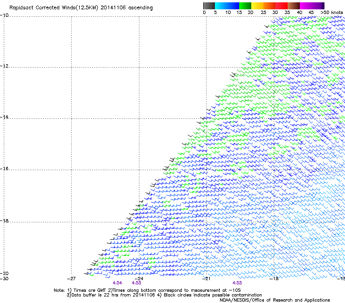
Task: Click the green 15-20 knots color swatch
Action: tap(245, 6)
